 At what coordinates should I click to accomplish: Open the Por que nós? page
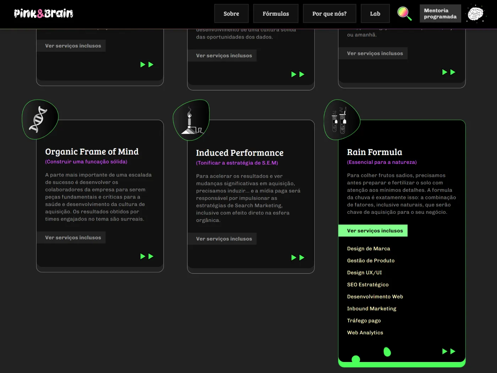[x=329, y=14]
